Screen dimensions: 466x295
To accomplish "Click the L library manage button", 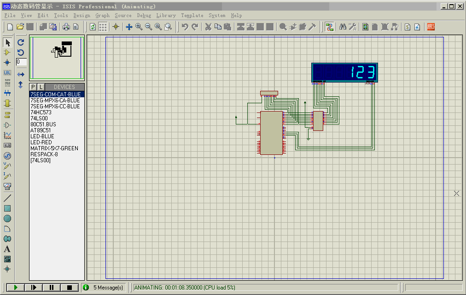I will [41, 87].
